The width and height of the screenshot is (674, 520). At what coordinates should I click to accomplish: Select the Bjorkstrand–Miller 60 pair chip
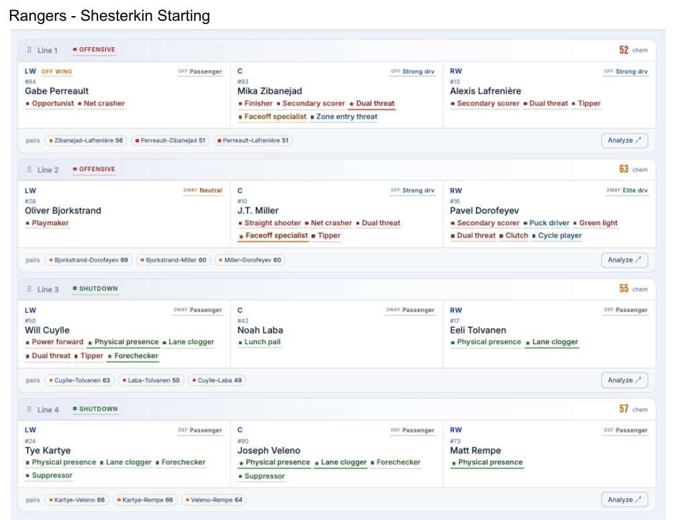coord(173,260)
